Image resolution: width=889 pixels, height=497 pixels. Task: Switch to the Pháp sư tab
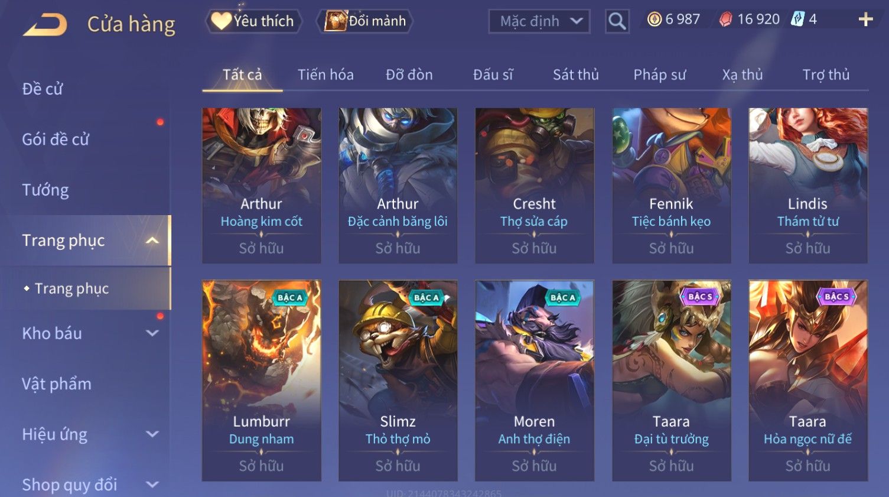pyautogui.click(x=659, y=74)
